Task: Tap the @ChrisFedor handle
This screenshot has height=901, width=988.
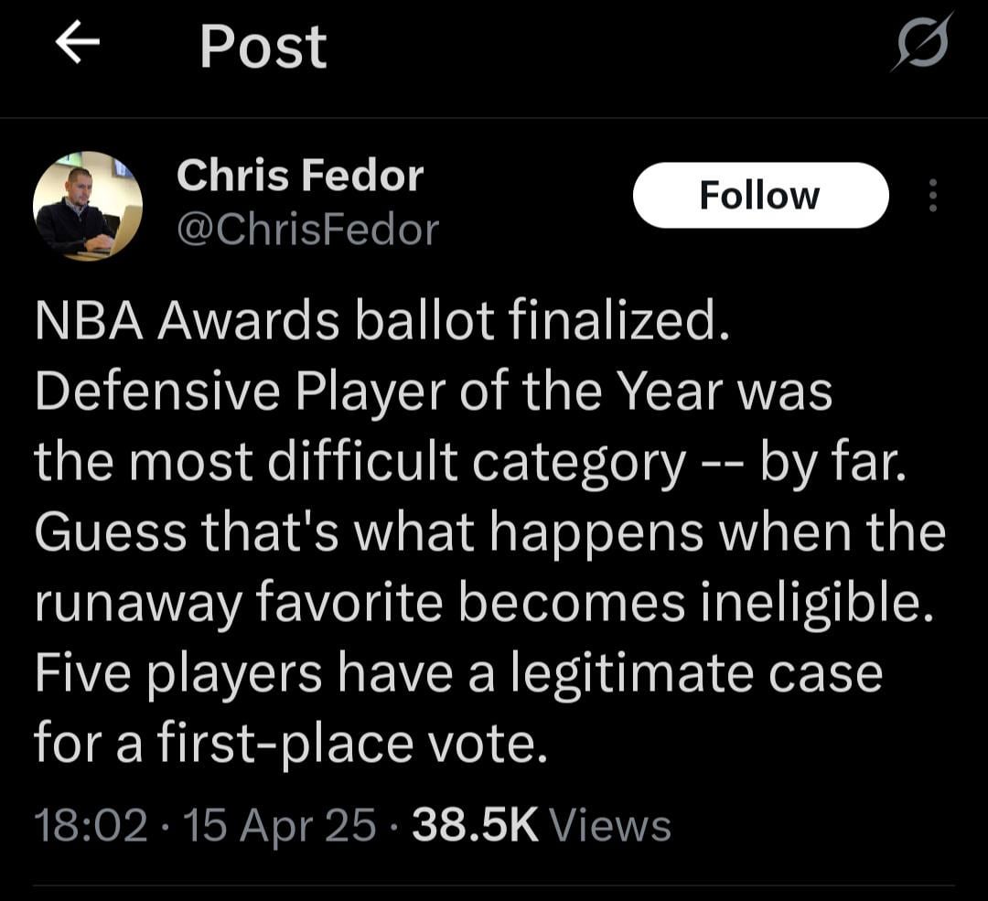Action: point(307,230)
